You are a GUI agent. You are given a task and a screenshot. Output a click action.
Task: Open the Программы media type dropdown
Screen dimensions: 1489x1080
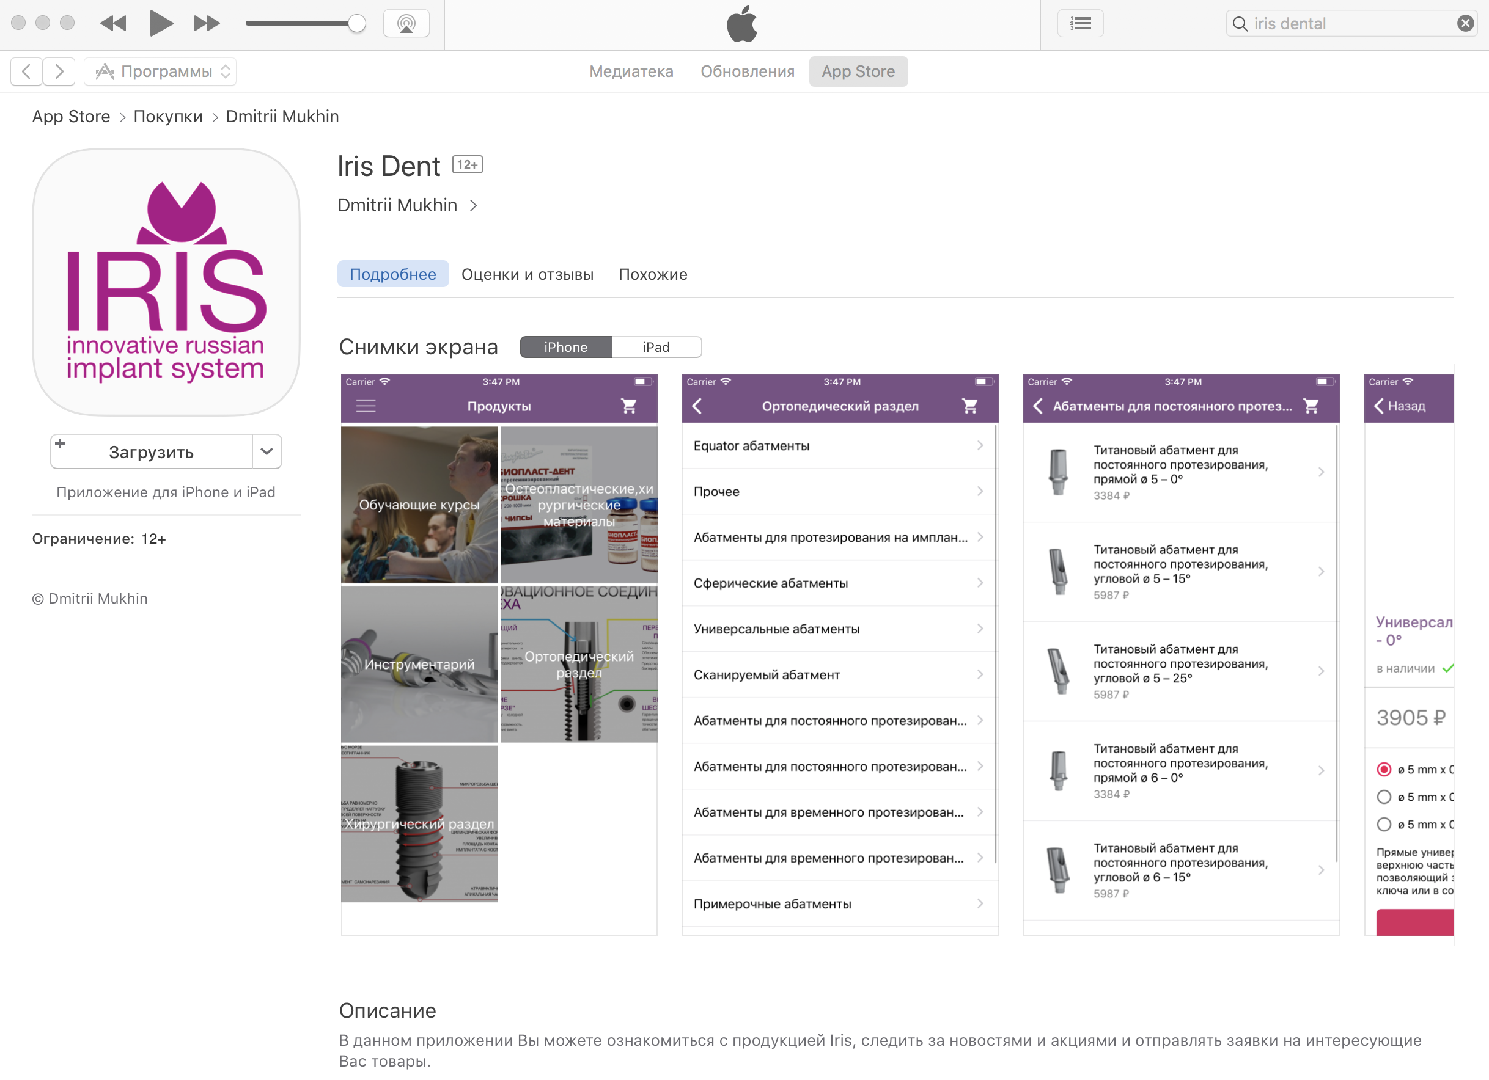click(160, 71)
